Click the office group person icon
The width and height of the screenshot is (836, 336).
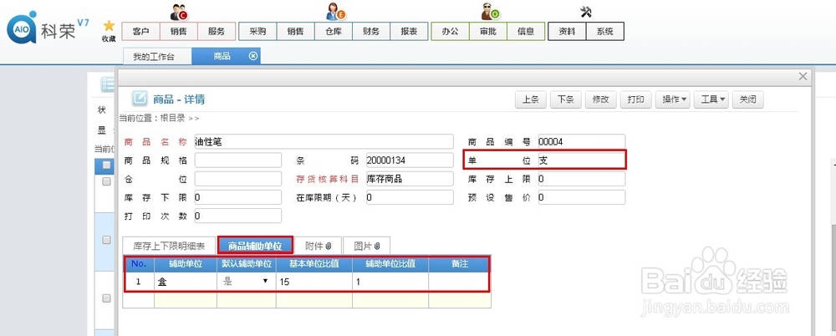click(489, 12)
